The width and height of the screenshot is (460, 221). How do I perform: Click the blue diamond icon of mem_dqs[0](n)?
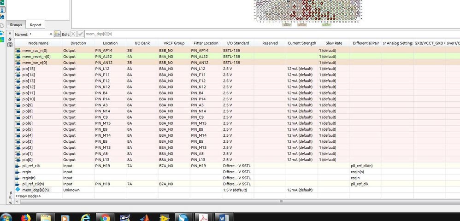18,190
